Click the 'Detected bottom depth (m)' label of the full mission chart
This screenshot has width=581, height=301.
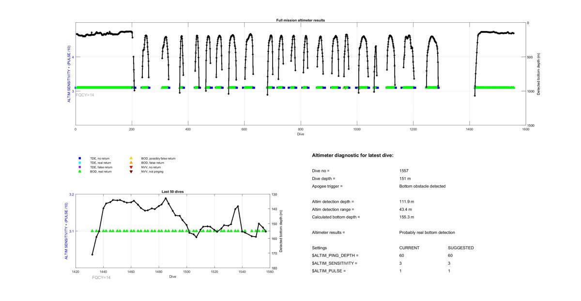539,74
